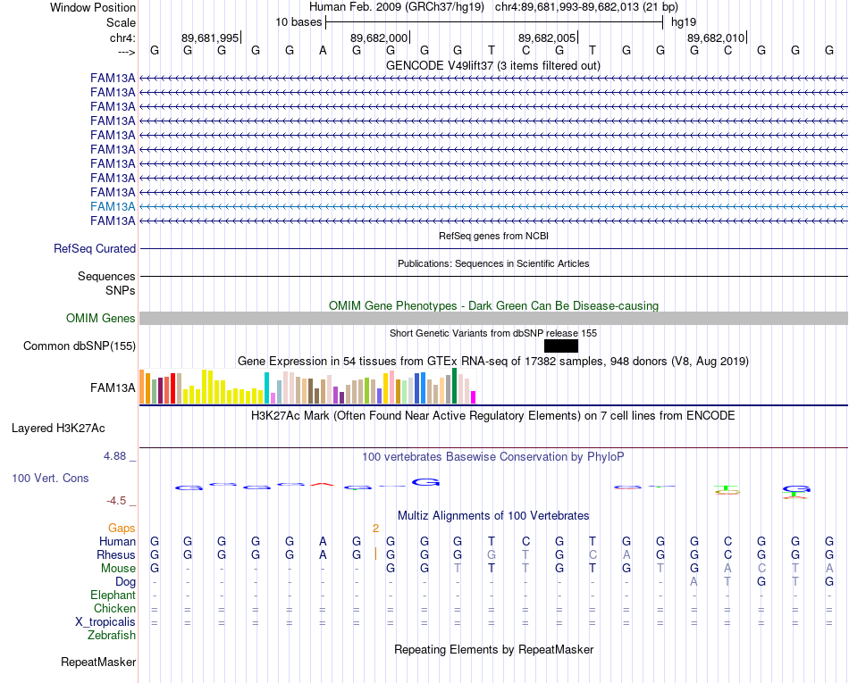
Task: Click the RepeatMasker track label
Action: 98,662
